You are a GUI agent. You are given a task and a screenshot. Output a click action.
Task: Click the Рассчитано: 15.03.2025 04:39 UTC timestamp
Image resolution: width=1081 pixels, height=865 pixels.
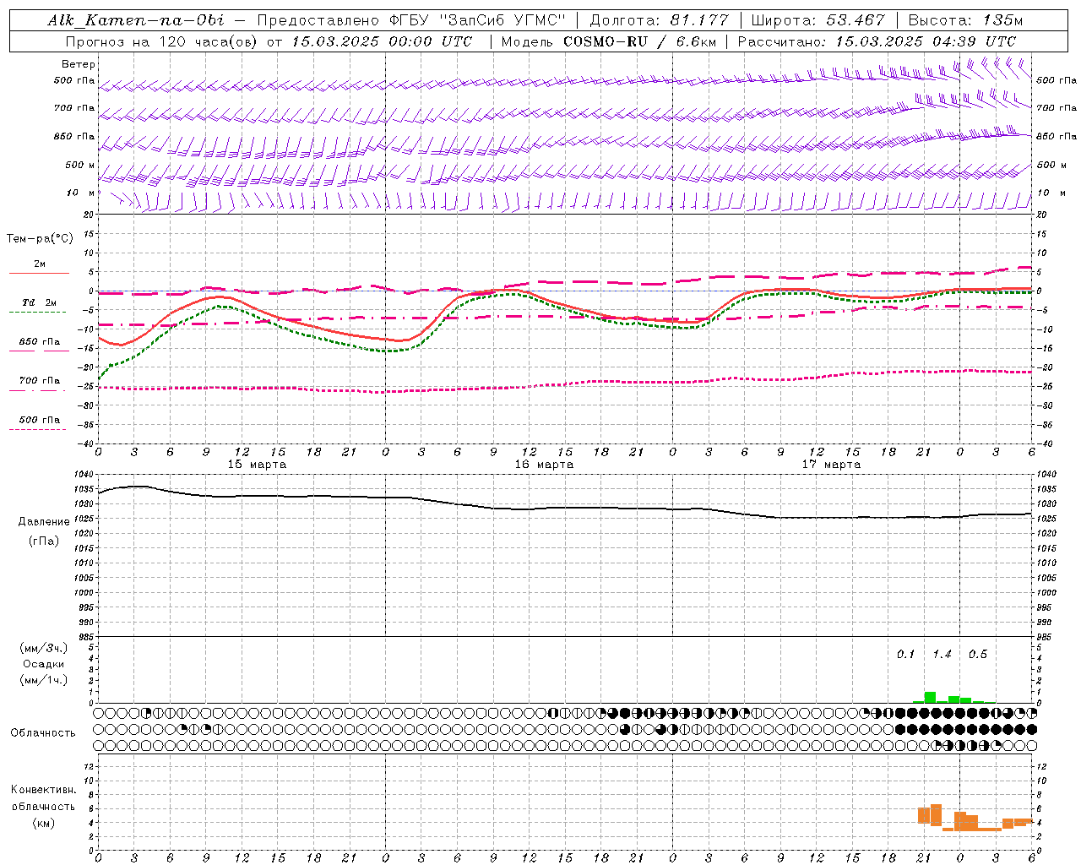coord(877,41)
